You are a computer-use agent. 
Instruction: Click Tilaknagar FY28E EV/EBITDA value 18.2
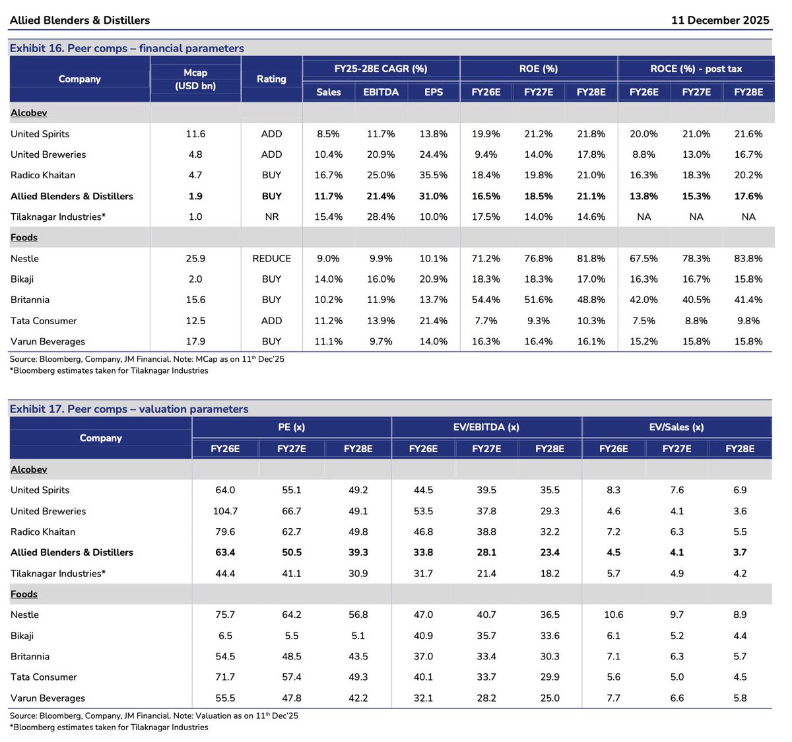click(x=550, y=574)
